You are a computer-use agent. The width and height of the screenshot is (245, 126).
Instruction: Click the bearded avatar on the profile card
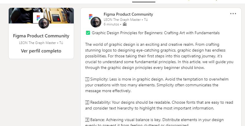[44, 23]
